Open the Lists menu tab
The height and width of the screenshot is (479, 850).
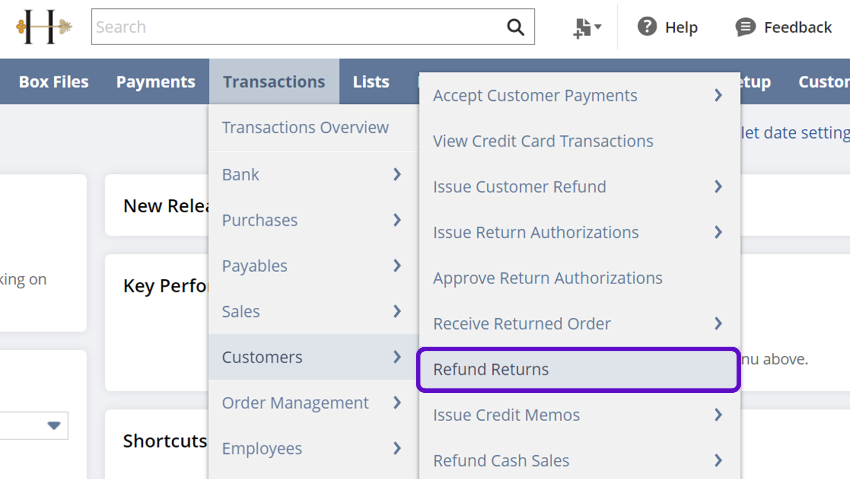(371, 82)
